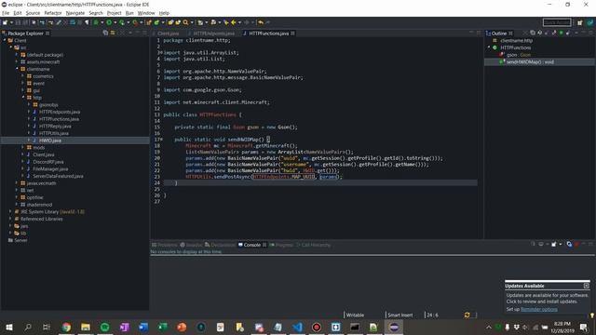
Task: Open the Window menu
Action: (146, 13)
